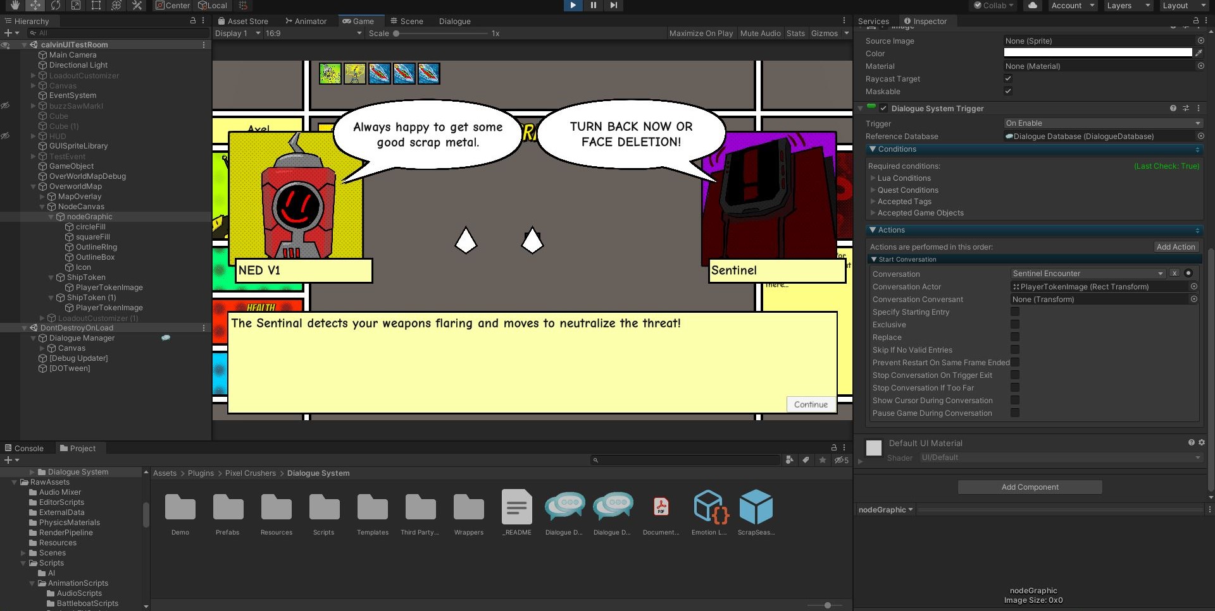1215x611 pixels.
Task: Select the Hand tool in the toolbar
Action: (x=15, y=6)
